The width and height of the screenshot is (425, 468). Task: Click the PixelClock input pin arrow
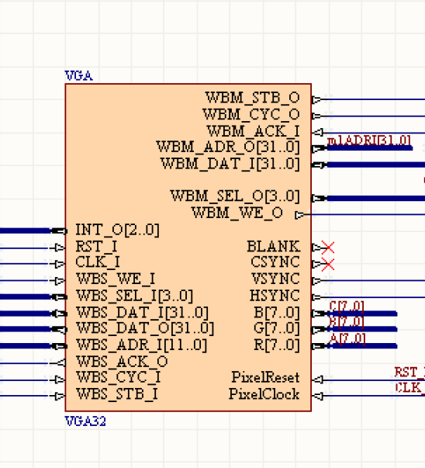tap(317, 396)
